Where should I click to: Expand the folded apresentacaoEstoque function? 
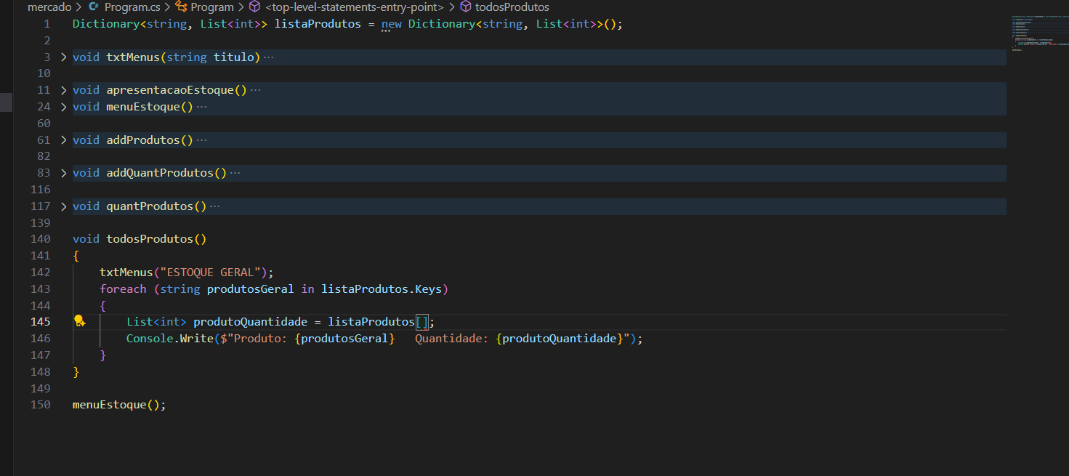click(x=63, y=90)
